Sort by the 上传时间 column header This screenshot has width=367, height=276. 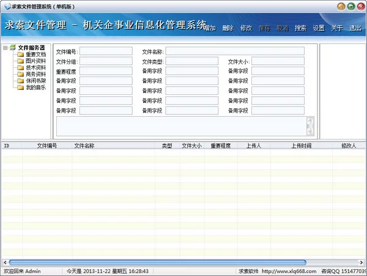tap(302, 146)
